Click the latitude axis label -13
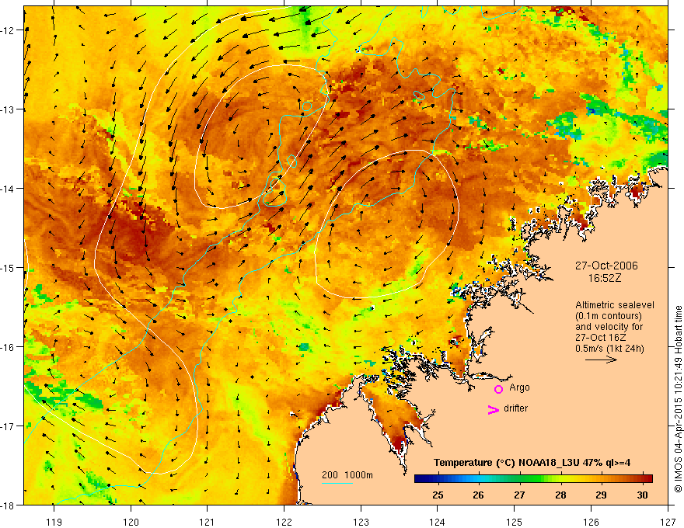 pyautogui.click(x=8, y=109)
